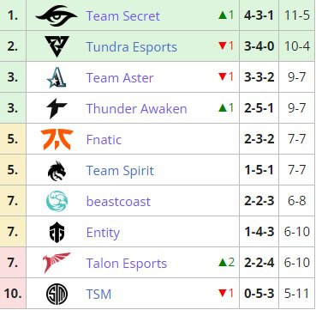Click the Team Aster star logo
The image size is (316, 310).
57,77
